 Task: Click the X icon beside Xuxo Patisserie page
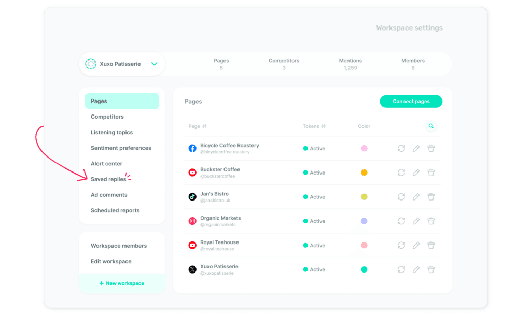click(x=192, y=269)
